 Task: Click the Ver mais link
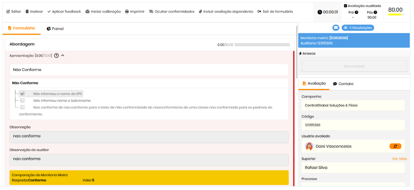coord(399,159)
